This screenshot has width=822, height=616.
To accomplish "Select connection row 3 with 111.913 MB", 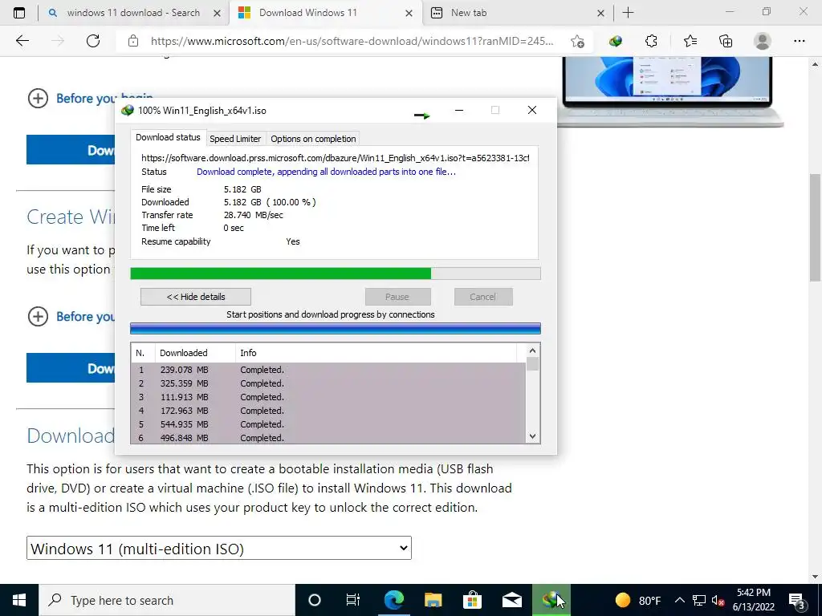I will pyautogui.click(x=328, y=397).
